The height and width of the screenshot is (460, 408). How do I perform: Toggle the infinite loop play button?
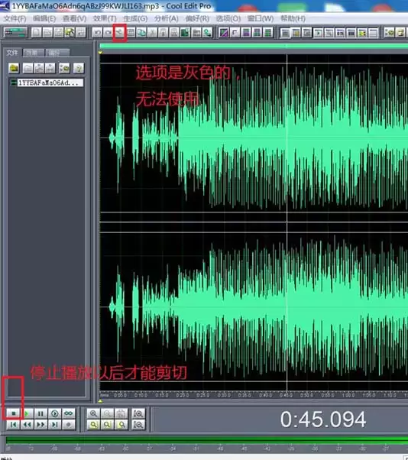pyautogui.click(x=68, y=413)
